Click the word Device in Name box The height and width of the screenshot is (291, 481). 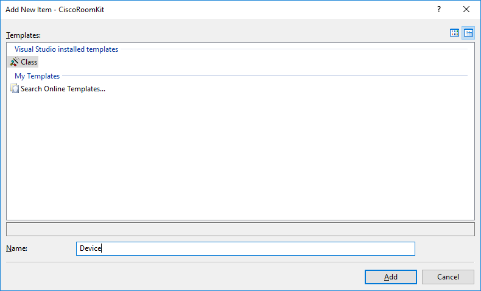(90, 248)
